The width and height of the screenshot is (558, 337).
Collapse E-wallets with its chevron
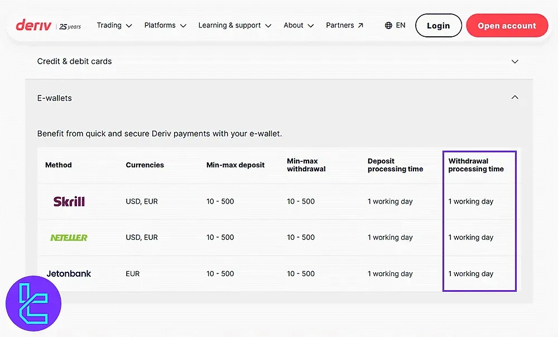(515, 97)
